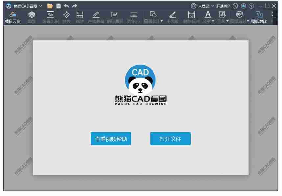The image size is (282, 196).
Task: Click the find magnifier document icon
Action: pos(222,14)
